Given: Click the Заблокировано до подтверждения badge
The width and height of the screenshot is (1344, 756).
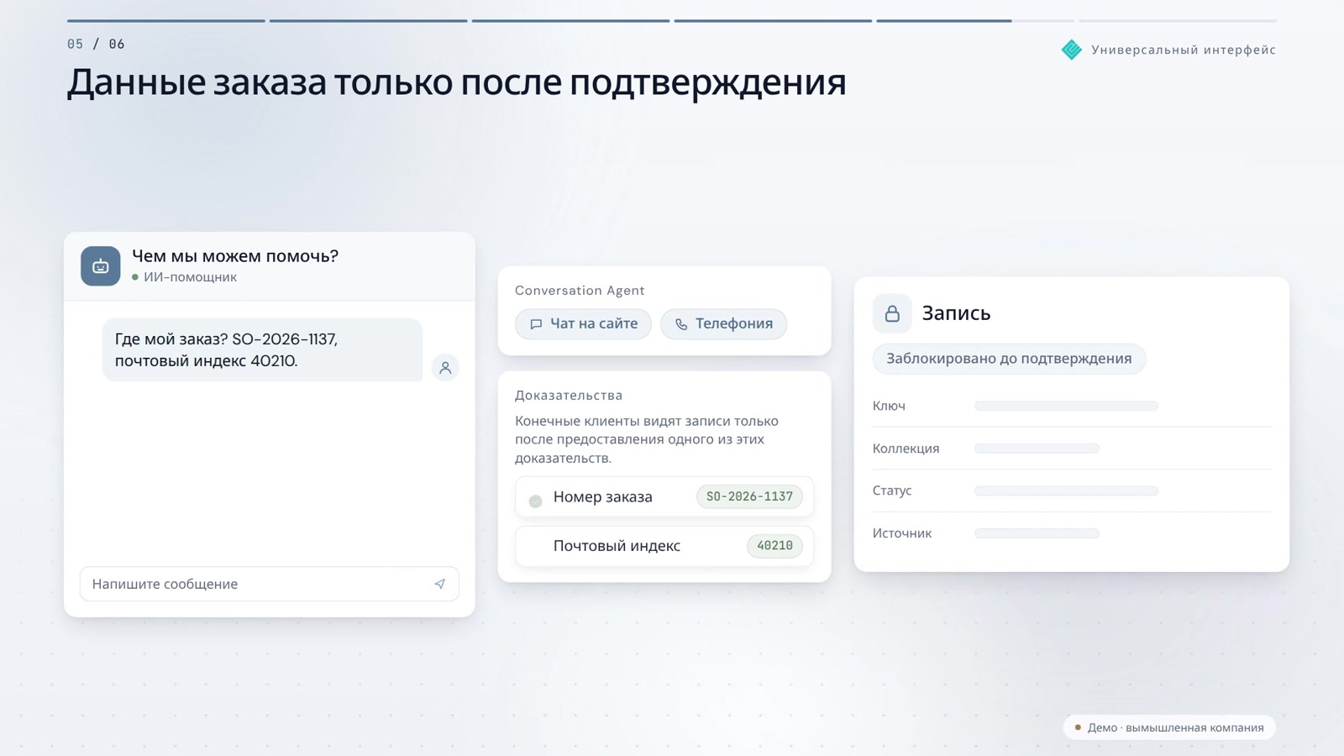Looking at the screenshot, I should point(1009,359).
